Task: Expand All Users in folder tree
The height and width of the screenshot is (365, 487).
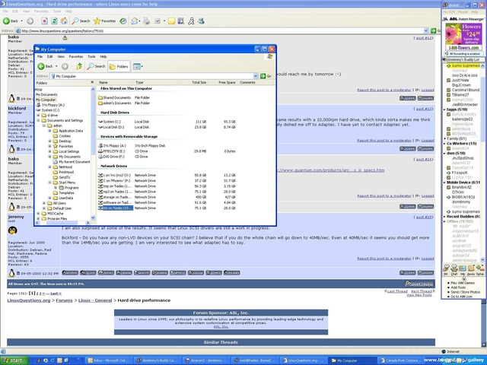Action: point(44,203)
